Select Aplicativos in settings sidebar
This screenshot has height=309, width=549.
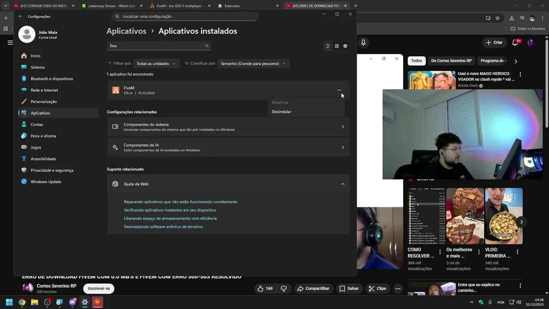point(58,113)
